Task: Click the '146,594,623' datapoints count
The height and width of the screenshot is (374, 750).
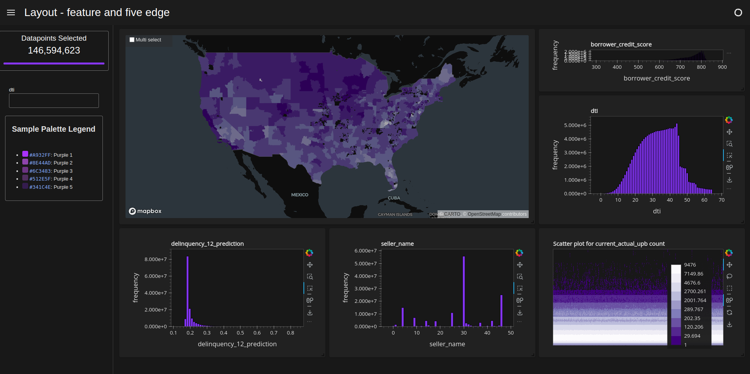Action: pyautogui.click(x=54, y=50)
